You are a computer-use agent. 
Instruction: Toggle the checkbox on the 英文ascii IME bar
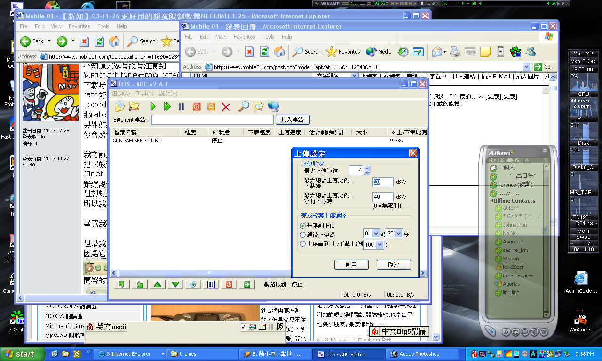point(243,327)
